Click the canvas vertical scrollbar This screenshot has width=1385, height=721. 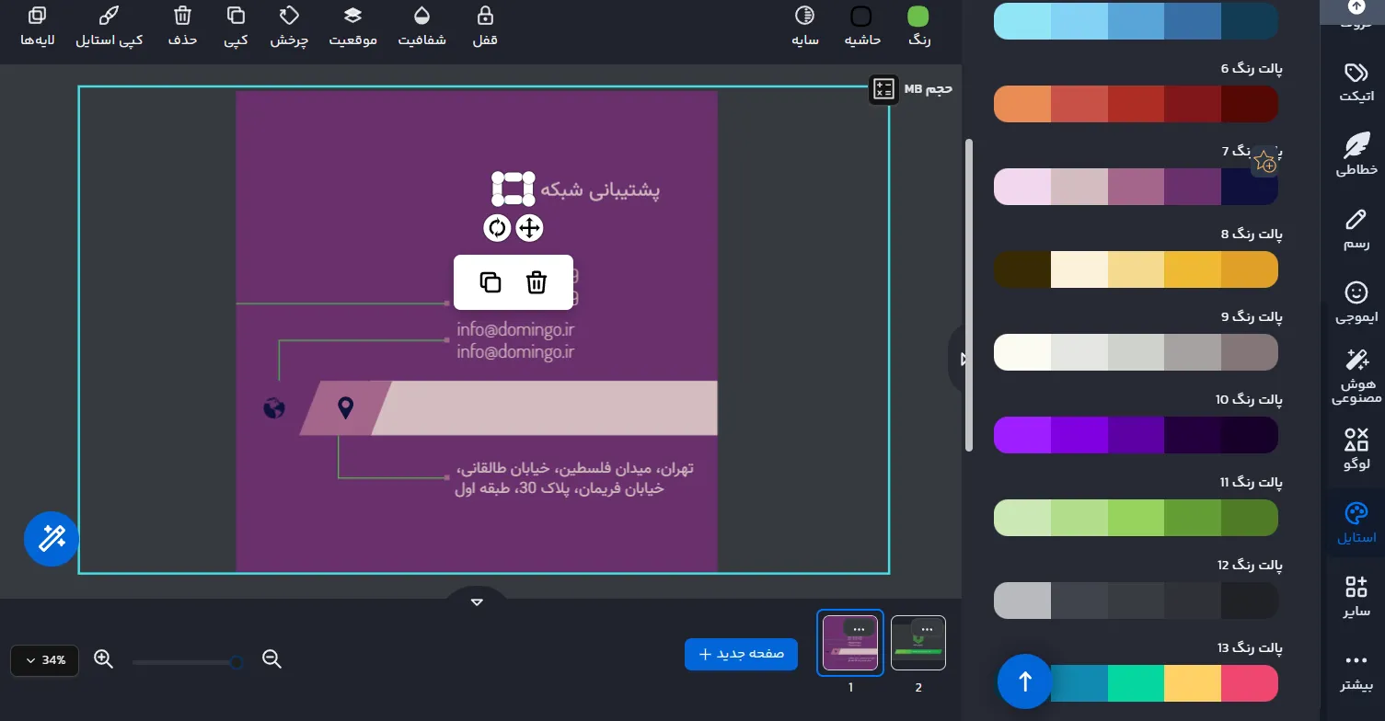968,294
